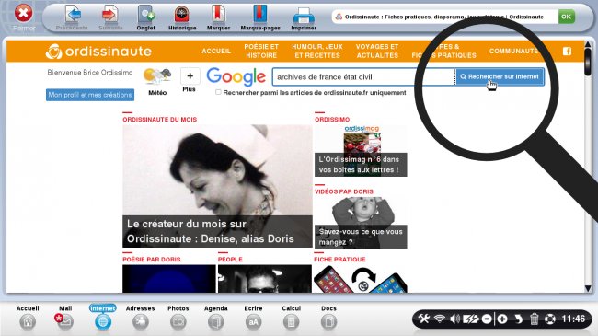This screenshot has width=598, height=336.
Task: Open the Historique browsing history
Action: [x=182, y=17]
